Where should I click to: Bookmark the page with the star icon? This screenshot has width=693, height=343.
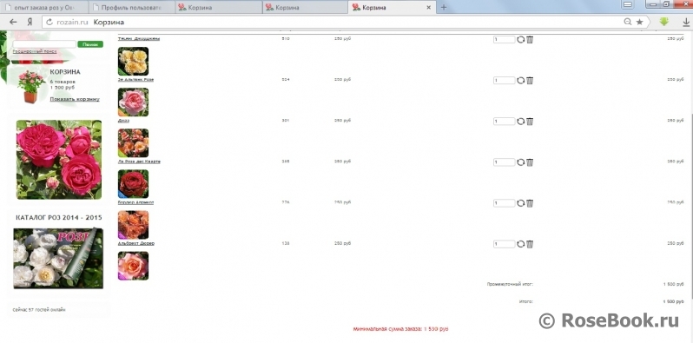(639, 22)
